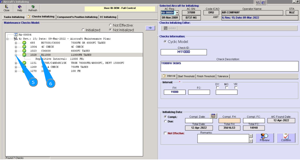This screenshot has height=161, width=300.
Task: Click the Refresh toolbar icon
Action: [33, 8]
